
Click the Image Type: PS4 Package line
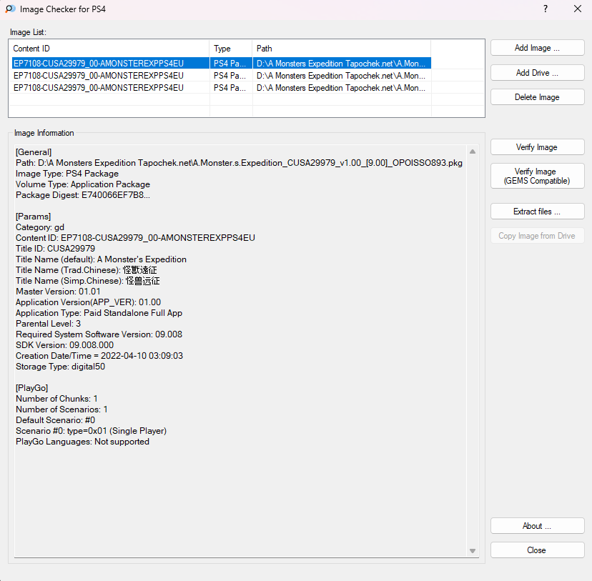point(67,174)
